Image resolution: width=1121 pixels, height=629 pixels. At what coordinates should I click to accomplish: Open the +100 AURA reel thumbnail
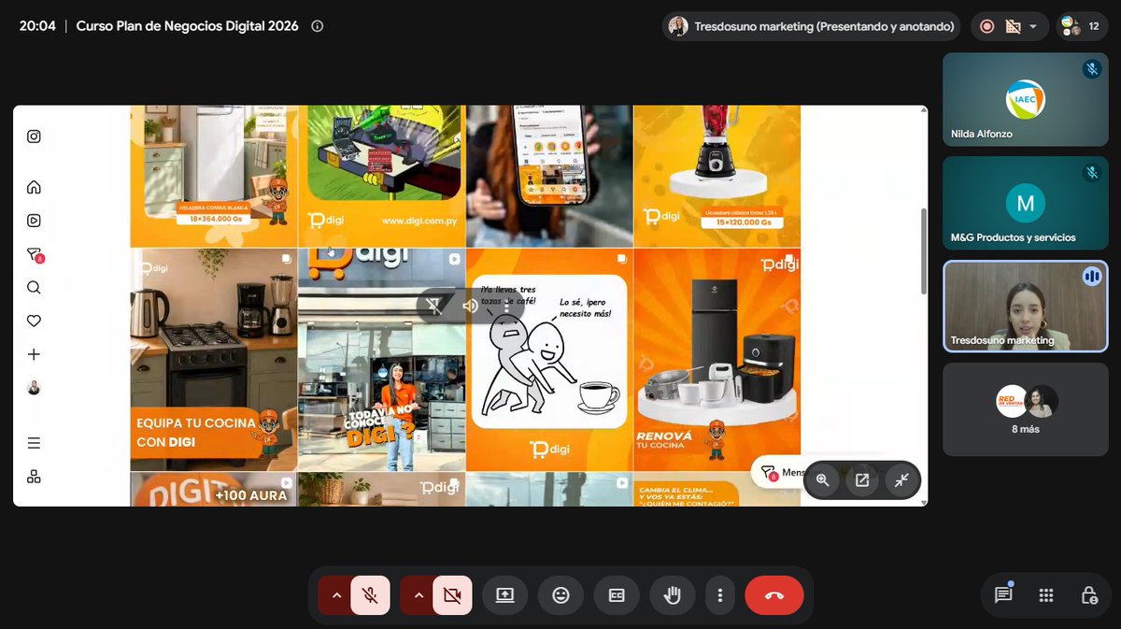(x=213, y=490)
